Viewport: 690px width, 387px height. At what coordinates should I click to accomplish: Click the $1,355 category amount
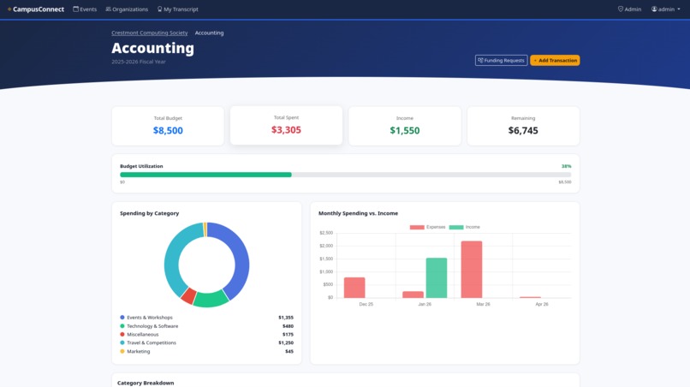click(x=286, y=318)
